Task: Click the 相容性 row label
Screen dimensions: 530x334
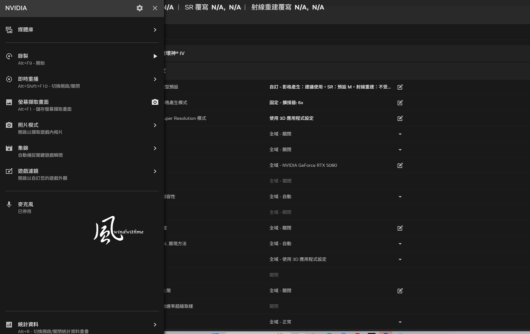Action: pyautogui.click(x=170, y=197)
